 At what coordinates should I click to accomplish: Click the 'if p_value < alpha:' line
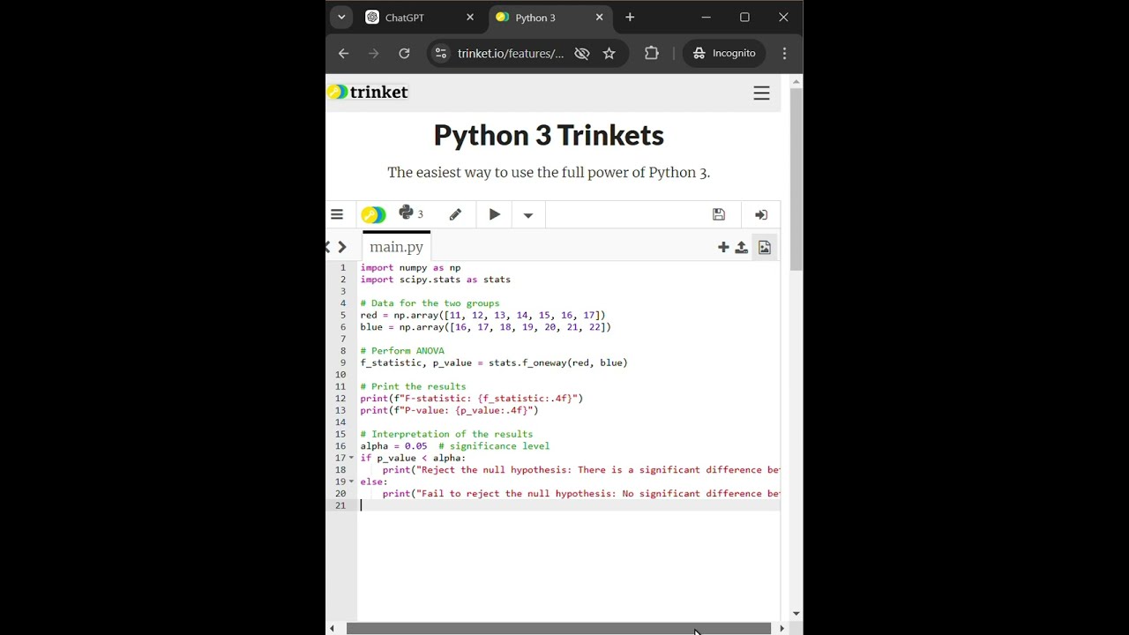[413, 458]
